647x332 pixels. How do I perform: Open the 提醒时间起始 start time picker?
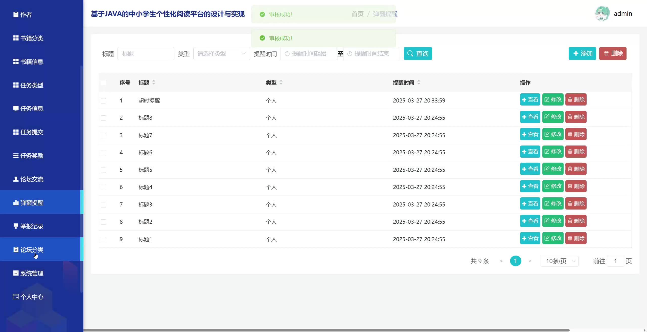point(309,54)
